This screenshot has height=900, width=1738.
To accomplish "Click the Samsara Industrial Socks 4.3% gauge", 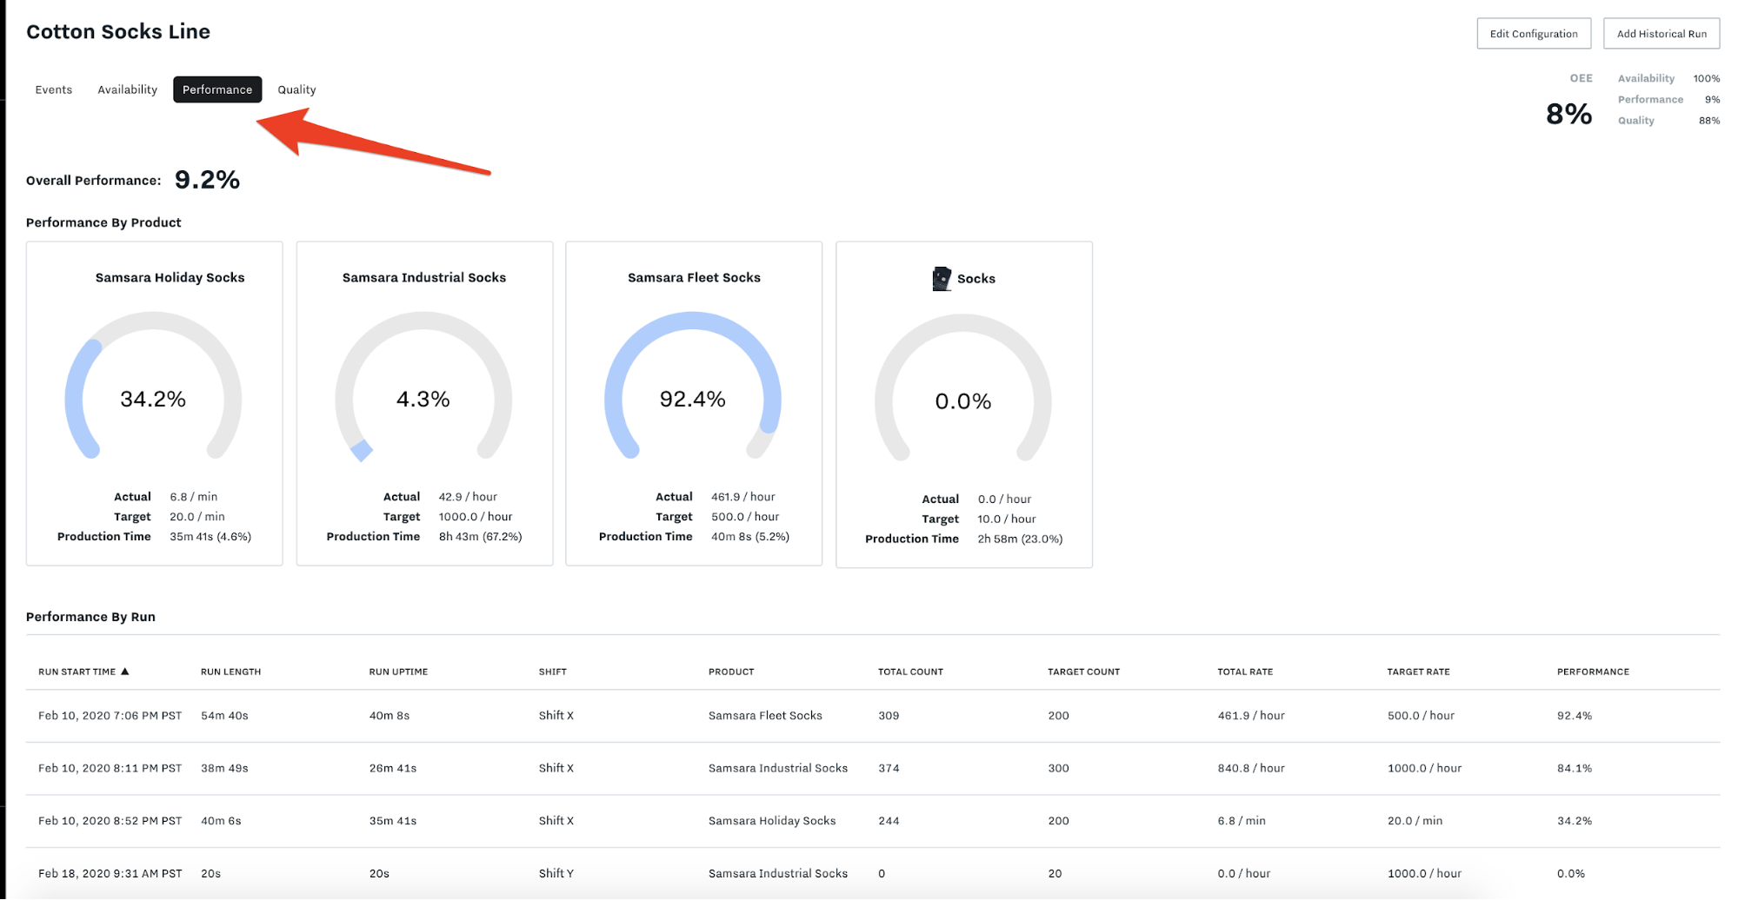I will 423,387.
